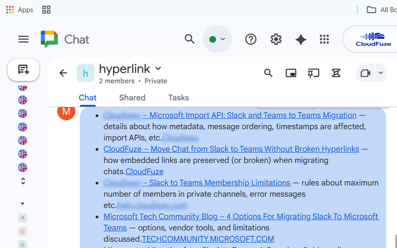Open the active status dropdown
The image size is (397, 248).
point(217,39)
